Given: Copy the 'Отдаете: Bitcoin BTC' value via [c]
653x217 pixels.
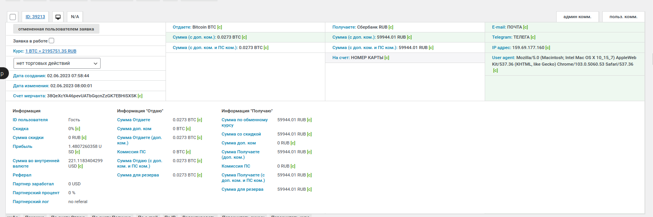Looking at the screenshot, I should [220, 27].
